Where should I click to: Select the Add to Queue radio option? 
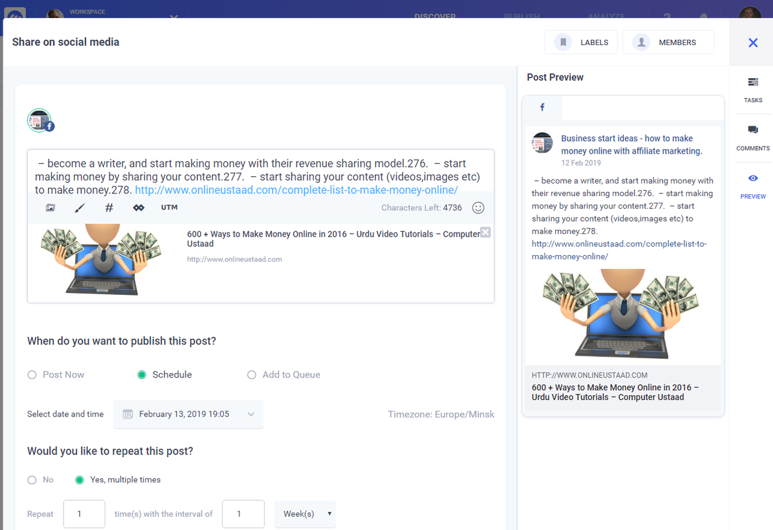[x=283, y=375]
